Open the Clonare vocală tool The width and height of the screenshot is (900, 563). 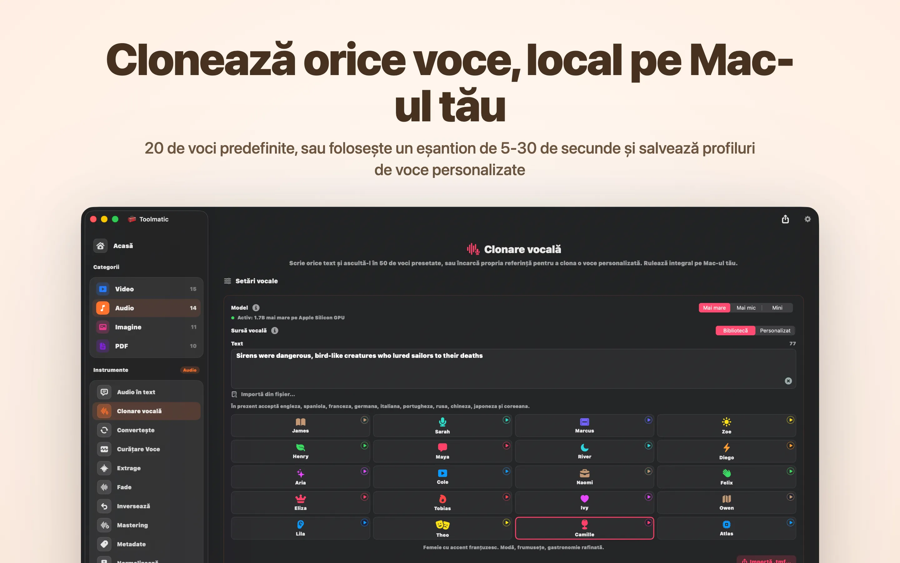tap(147, 411)
